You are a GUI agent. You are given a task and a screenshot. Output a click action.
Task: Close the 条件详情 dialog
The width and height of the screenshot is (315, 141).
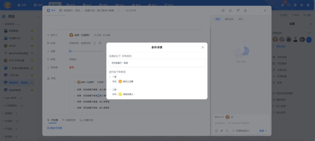click(203, 47)
